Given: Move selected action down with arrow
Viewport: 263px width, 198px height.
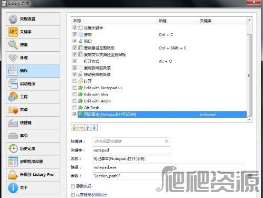Looking at the screenshot, I should pos(94,128).
